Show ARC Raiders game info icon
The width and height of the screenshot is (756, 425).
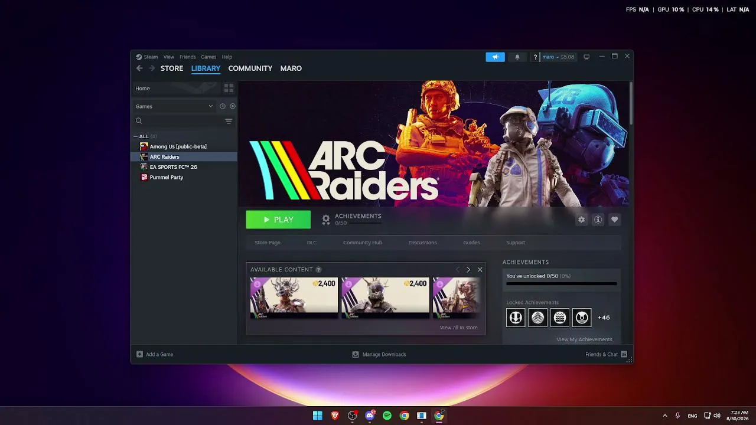598,220
